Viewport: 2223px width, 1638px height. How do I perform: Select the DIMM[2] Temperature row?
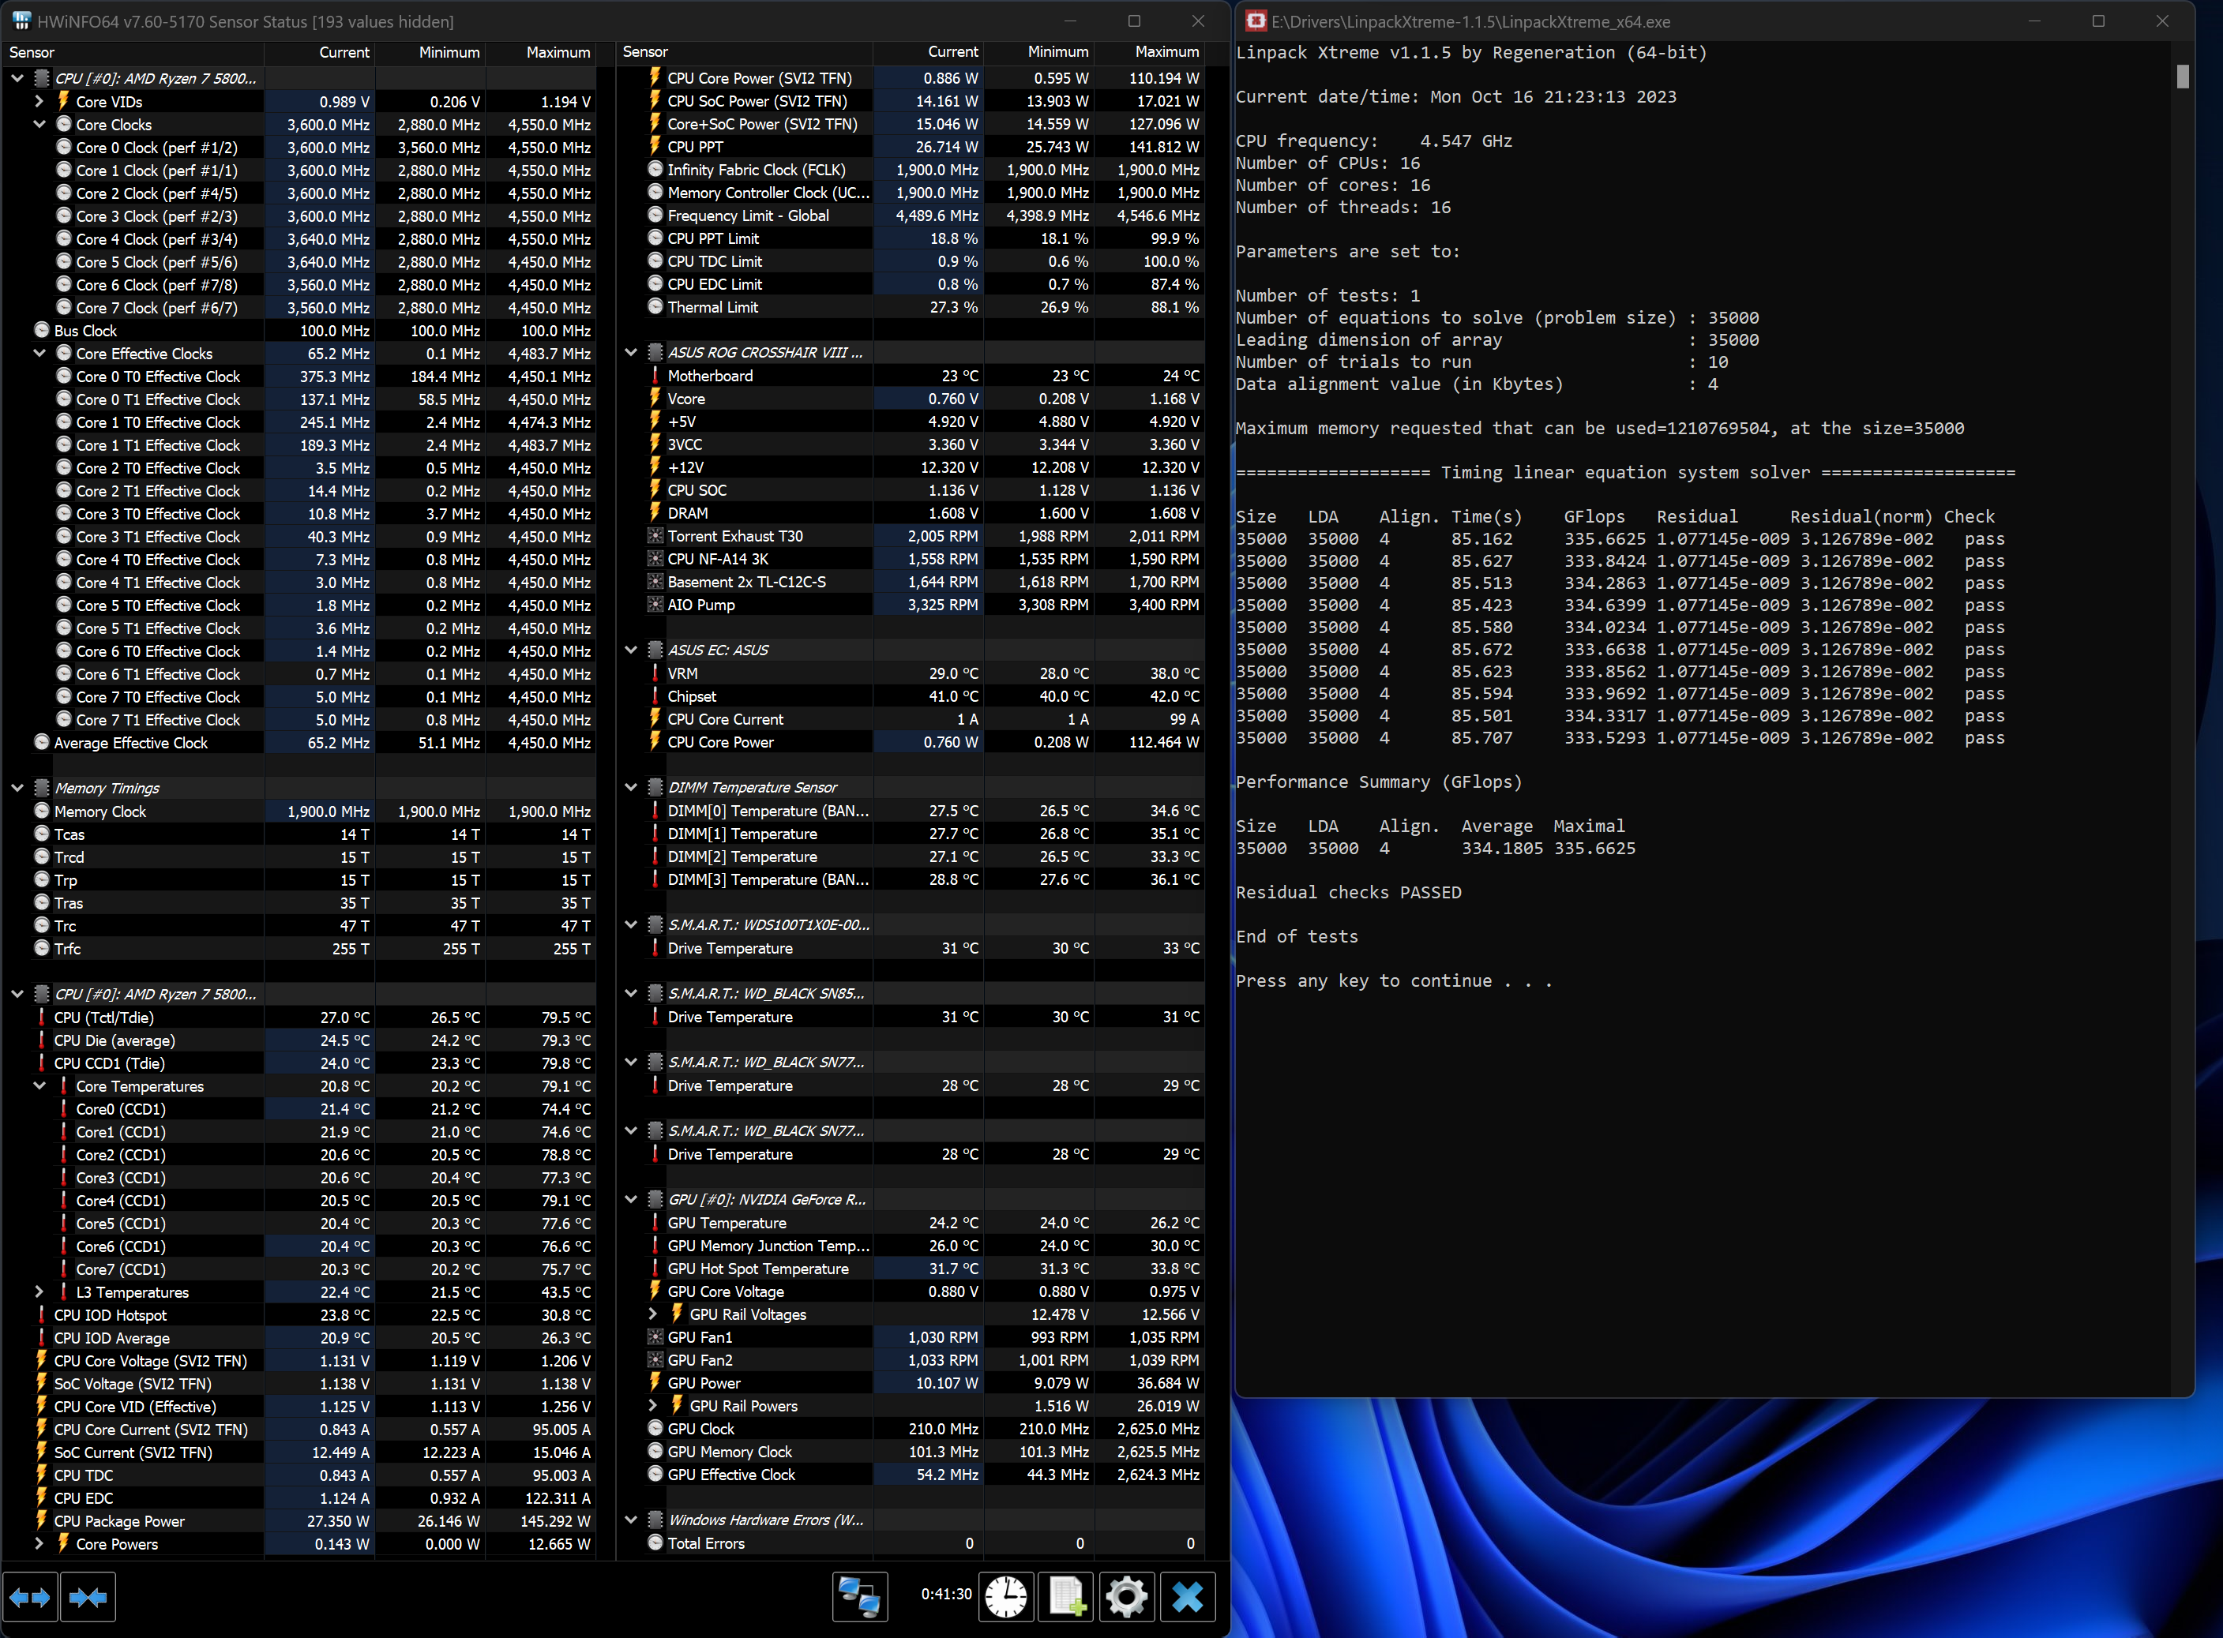(x=911, y=856)
